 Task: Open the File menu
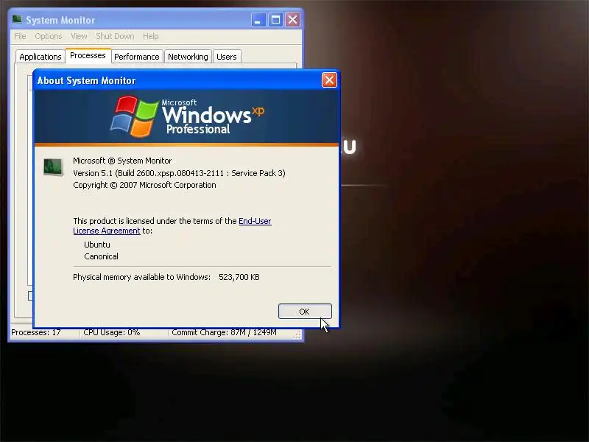(20, 36)
